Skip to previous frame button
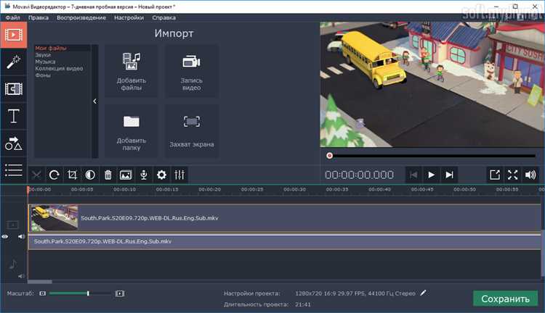545x313 pixels. 413,175
